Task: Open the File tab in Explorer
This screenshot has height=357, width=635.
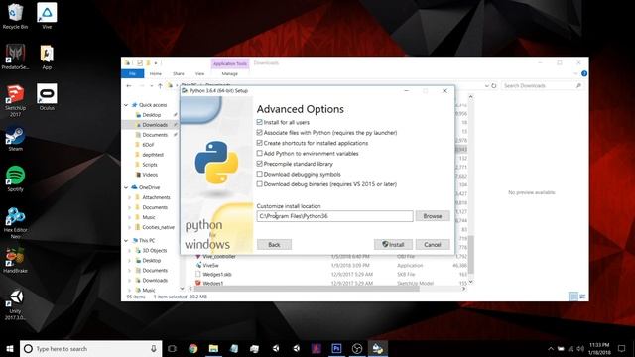Action: pyautogui.click(x=132, y=73)
